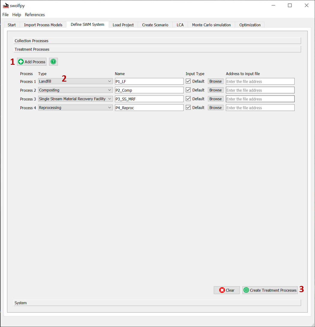Viewport: 315px width, 327px height.
Task: Collapse the Treatment Processes section
Action: 157,49
